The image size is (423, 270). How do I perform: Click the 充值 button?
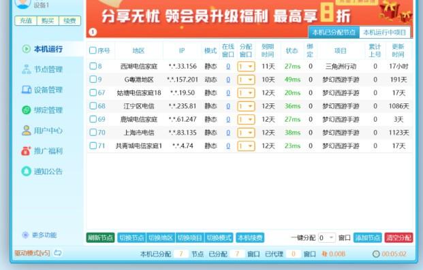[26, 21]
